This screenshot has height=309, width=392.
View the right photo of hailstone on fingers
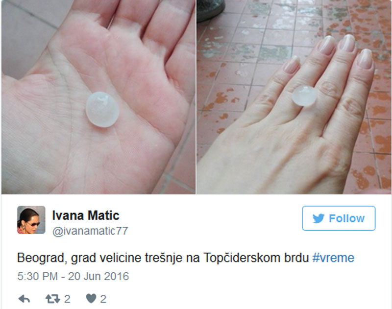tap(294, 96)
